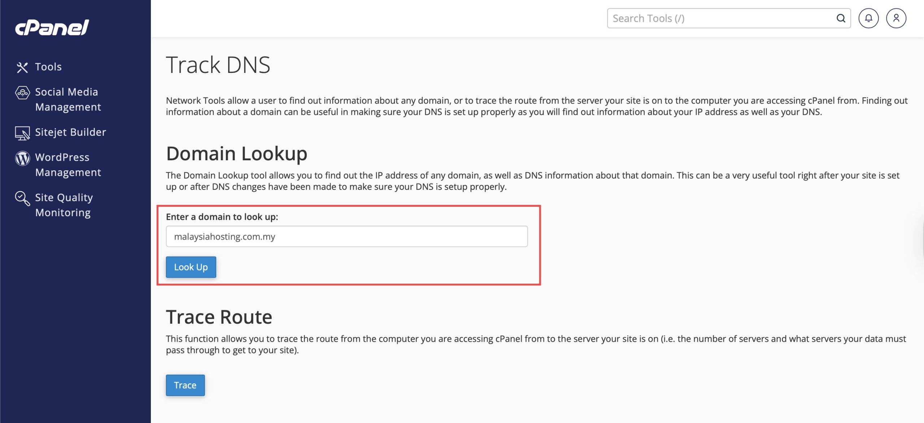Click the Track DNS page heading
924x423 pixels.
[x=218, y=65]
